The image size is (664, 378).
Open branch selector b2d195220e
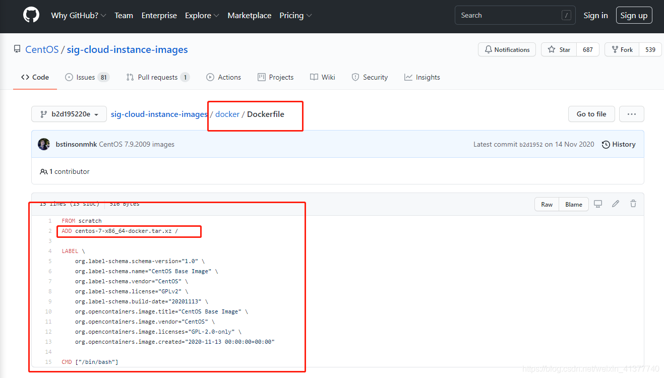[69, 114]
